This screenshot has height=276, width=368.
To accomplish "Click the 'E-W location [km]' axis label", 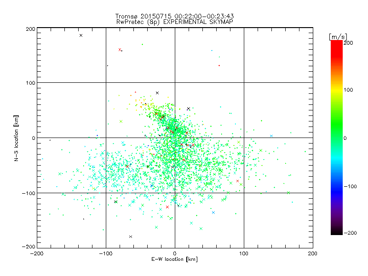I will click(x=174, y=259).
